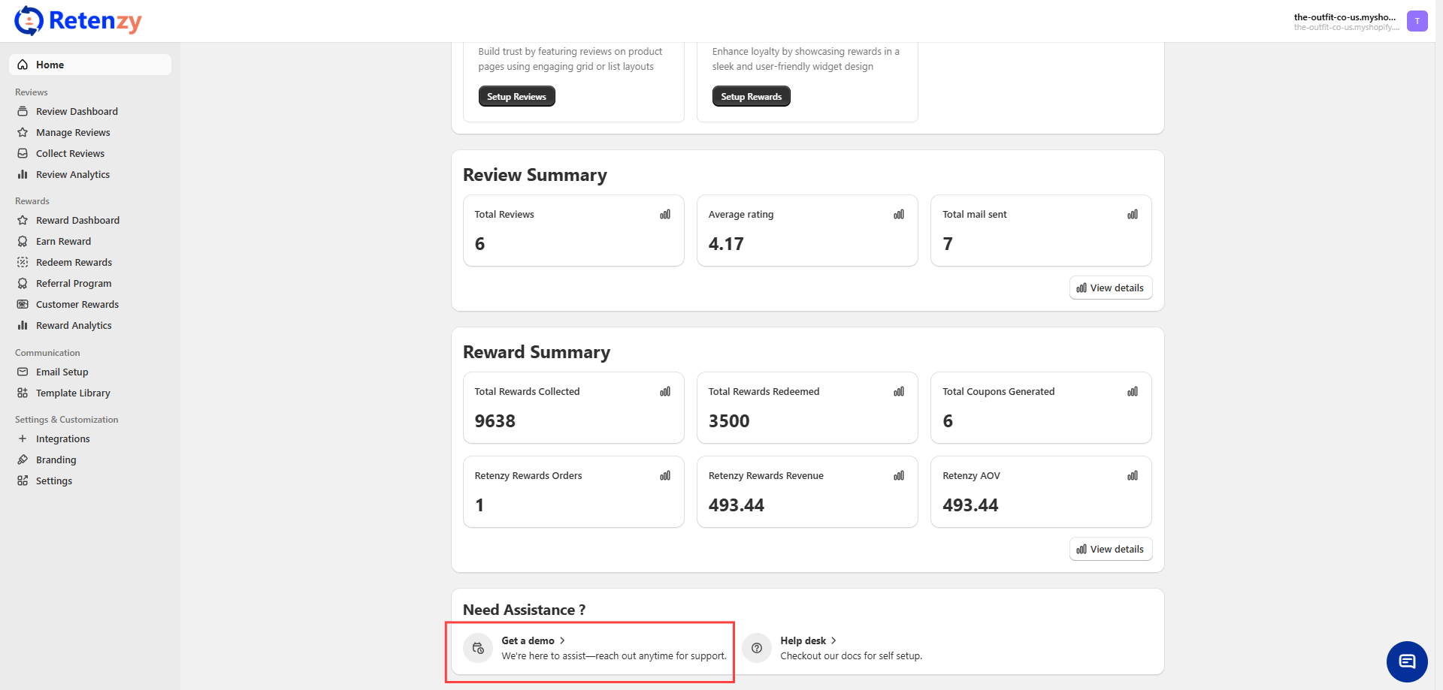Screen dimensions: 1443x690
Task: Click the chart icon on Total Reviews card
Action: coord(665,215)
